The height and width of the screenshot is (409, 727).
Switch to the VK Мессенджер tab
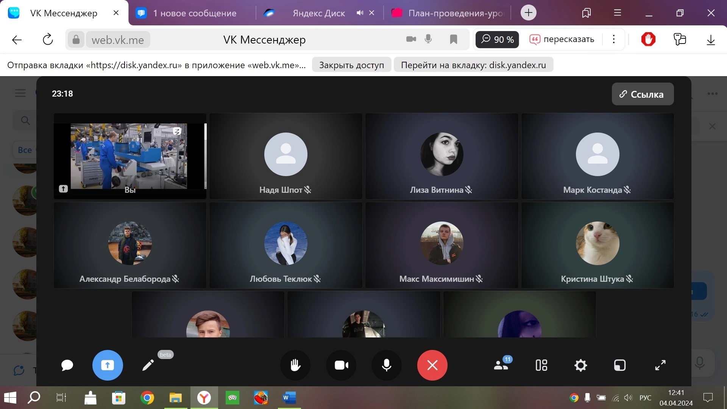pyautogui.click(x=64, y=13)
